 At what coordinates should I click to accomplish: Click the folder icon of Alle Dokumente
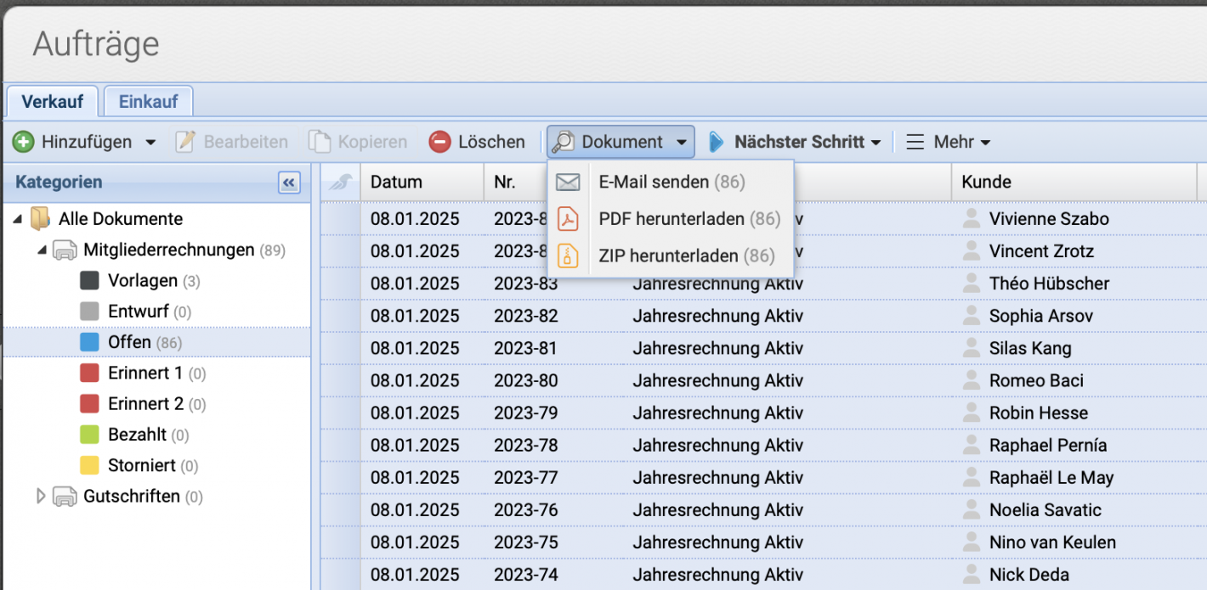click(x=40, y=219)
